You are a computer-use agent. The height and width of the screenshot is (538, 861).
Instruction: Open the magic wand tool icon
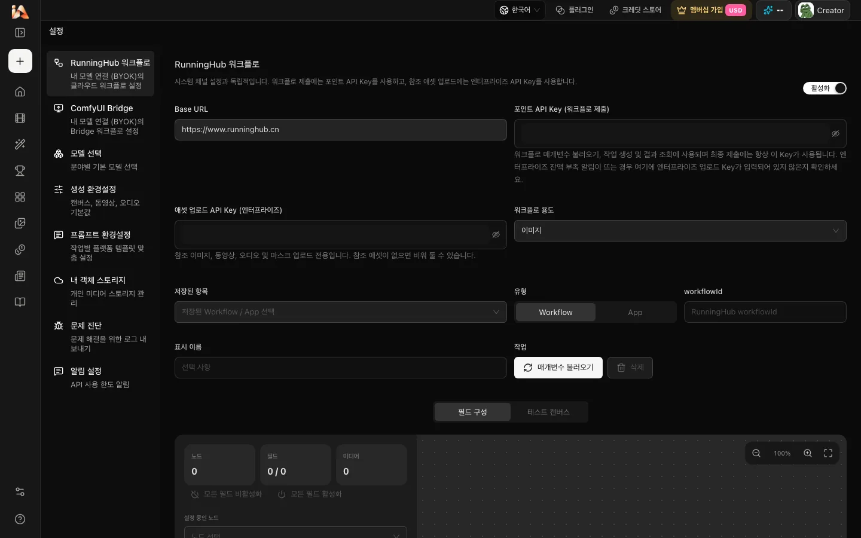tap(20, 144)
